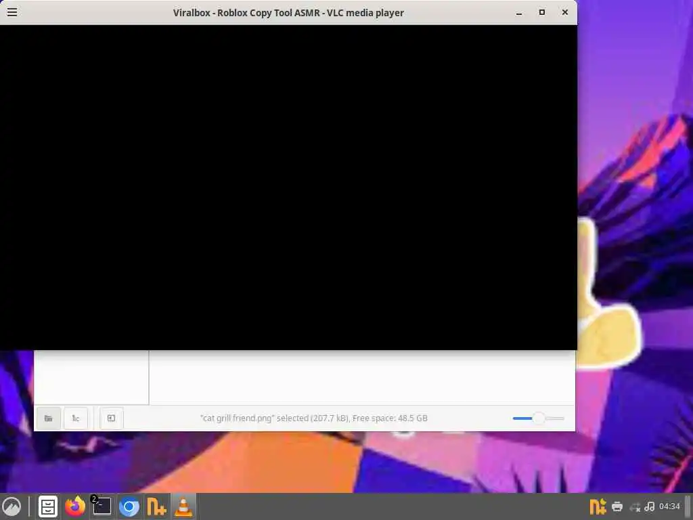Click the 04:34 clock in the panel

click(669, 506)
